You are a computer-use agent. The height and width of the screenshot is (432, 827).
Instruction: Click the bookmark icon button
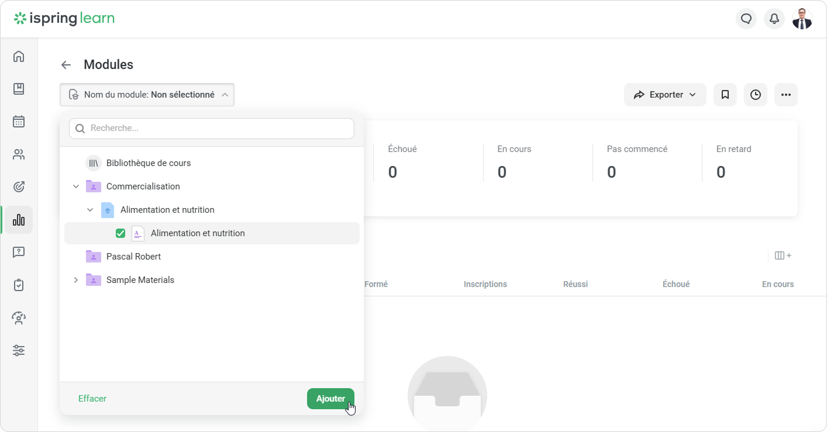[725, 95]
